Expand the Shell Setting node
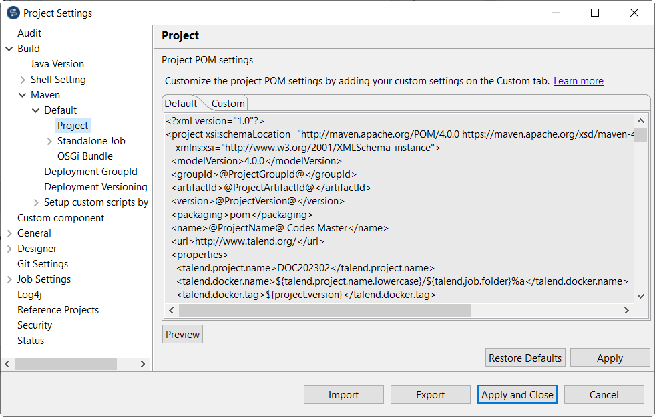655x417 pixels. tap(21, 79)
